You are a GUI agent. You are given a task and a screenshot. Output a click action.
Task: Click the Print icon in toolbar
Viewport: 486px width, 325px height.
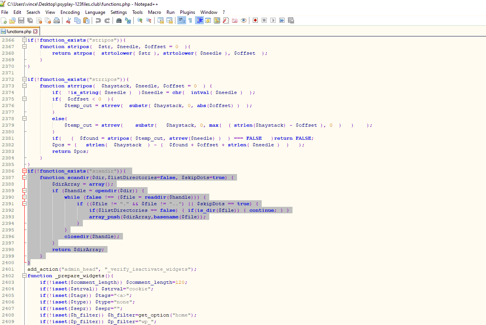point(57,20)
